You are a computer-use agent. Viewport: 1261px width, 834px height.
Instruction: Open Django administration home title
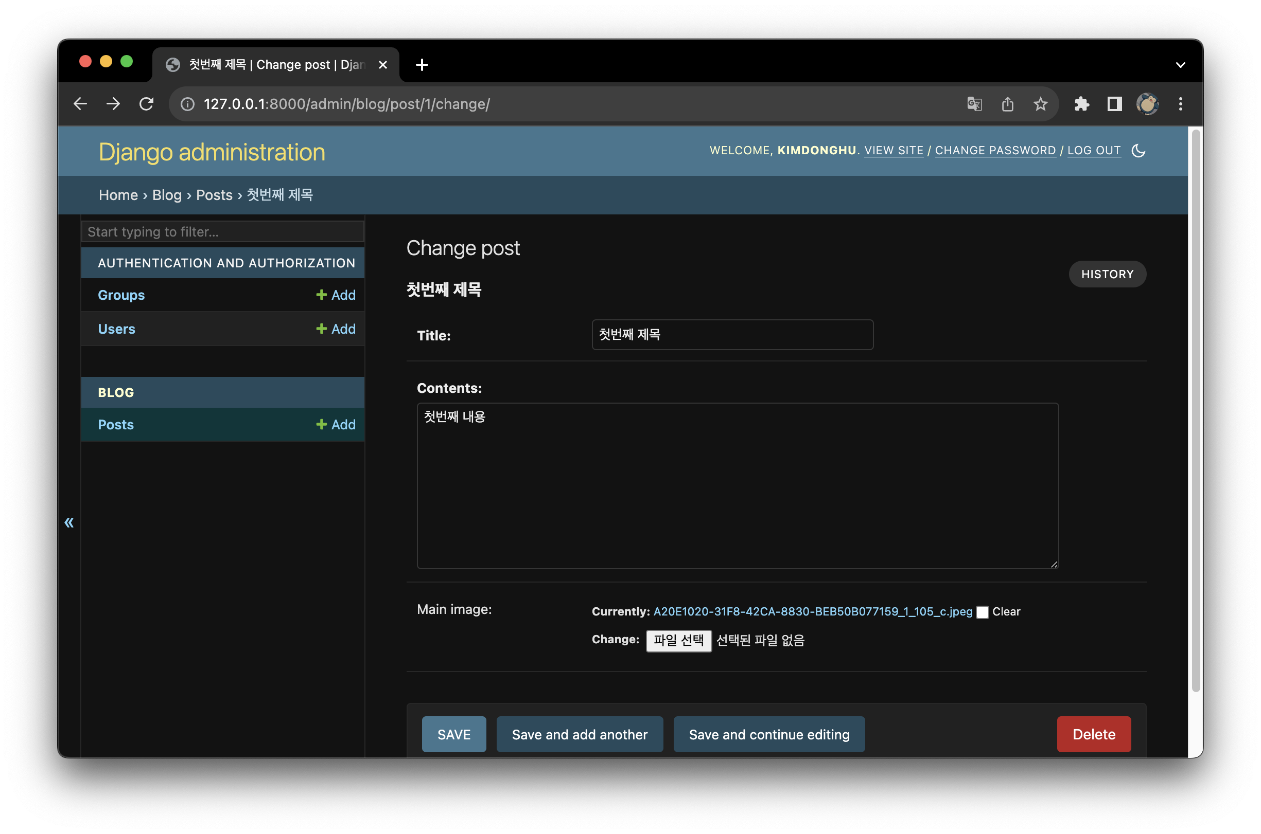pyautogui.click(x=212, y=152)
